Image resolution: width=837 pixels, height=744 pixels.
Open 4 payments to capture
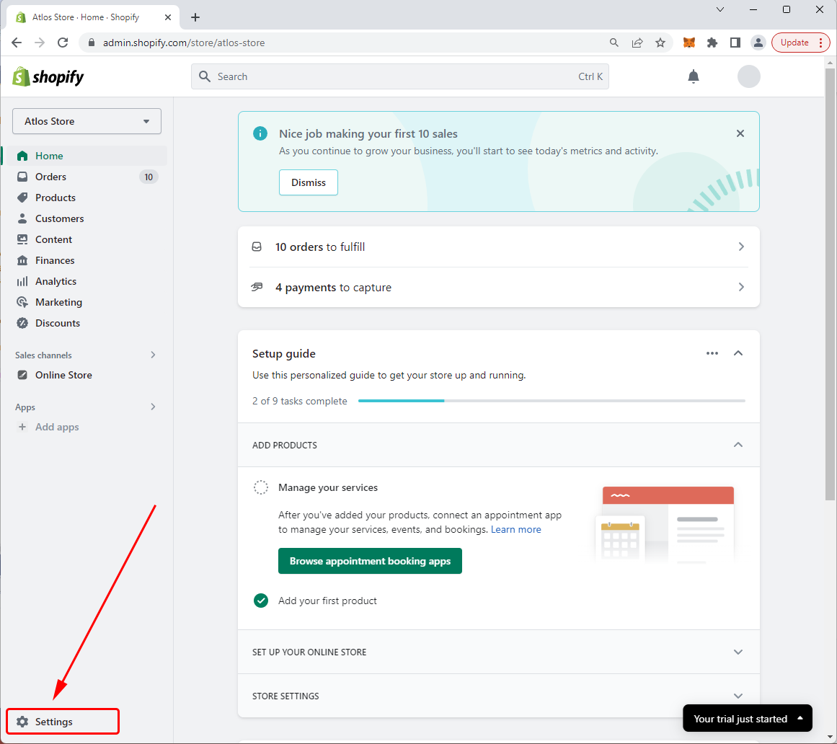point(499,287)
